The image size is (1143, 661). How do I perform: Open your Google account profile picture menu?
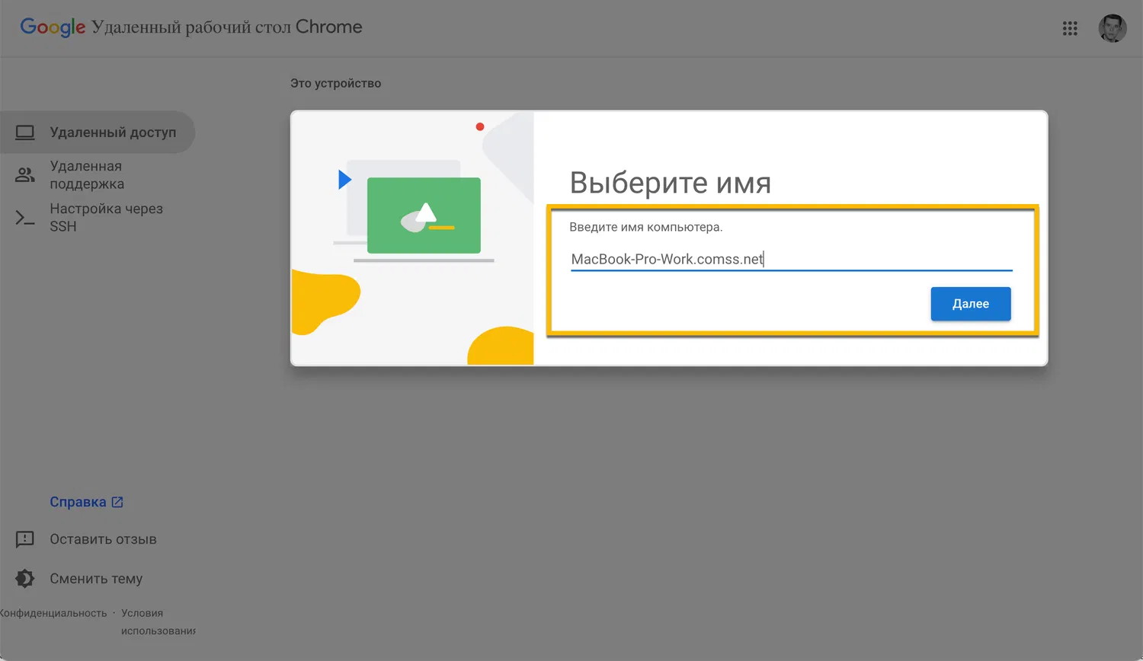click(x=1112, y=28)
